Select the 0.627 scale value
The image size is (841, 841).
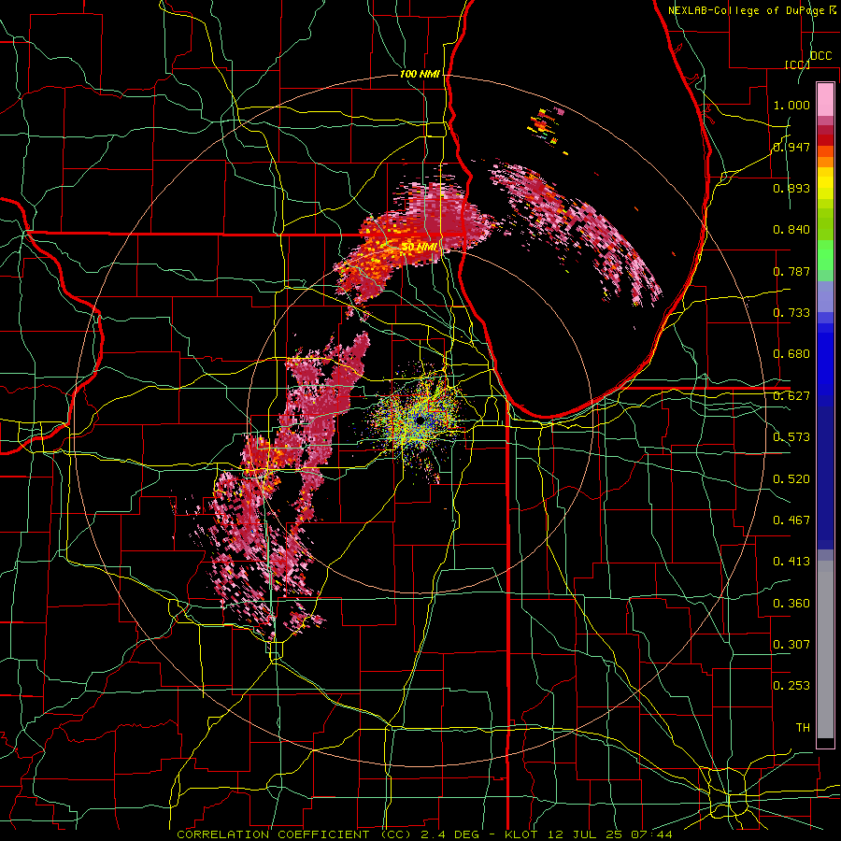(791, 396)
